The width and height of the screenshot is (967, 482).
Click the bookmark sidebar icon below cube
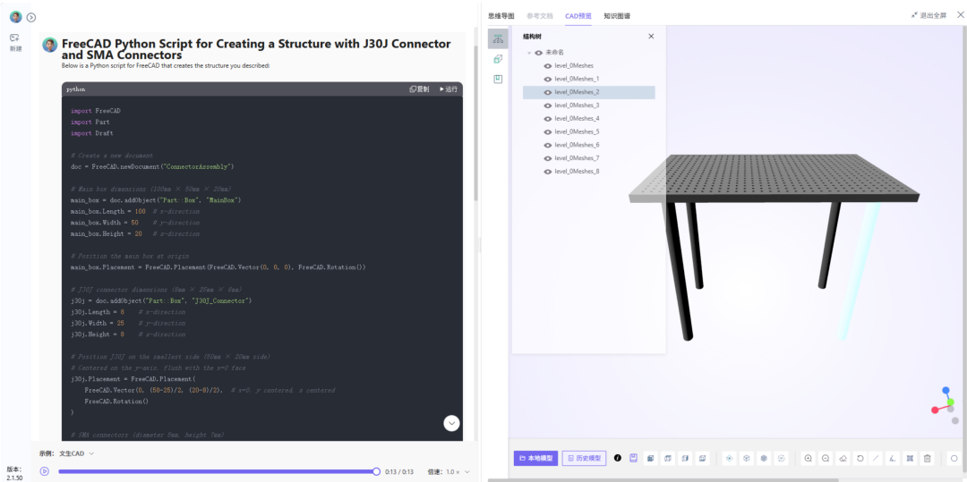pos(498,80)
